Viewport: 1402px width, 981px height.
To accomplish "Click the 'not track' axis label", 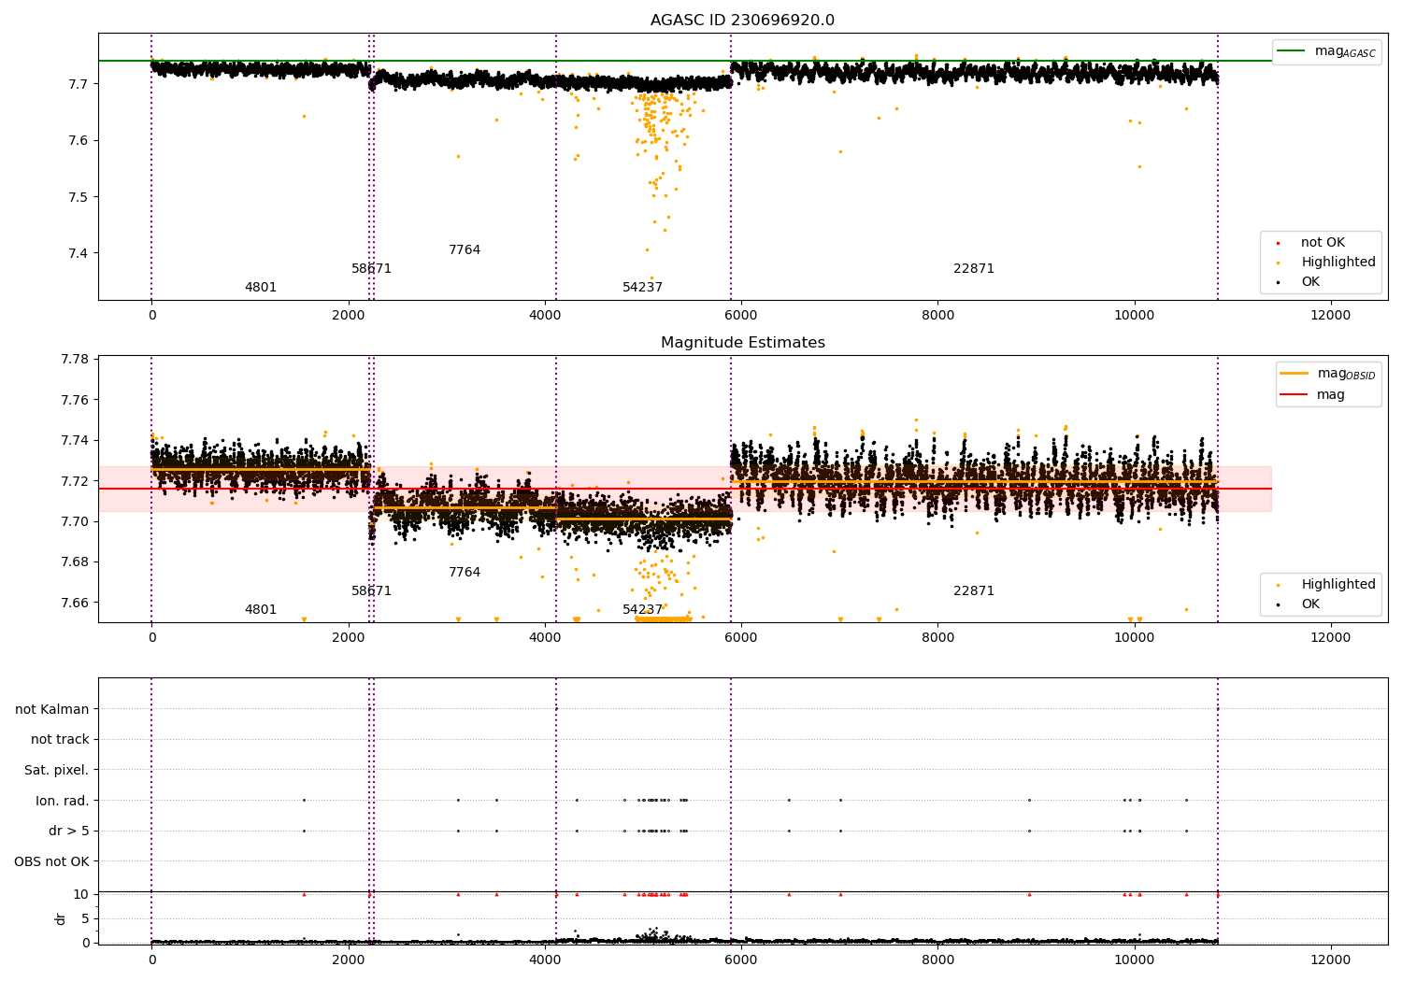I will [x=60, y=740].
